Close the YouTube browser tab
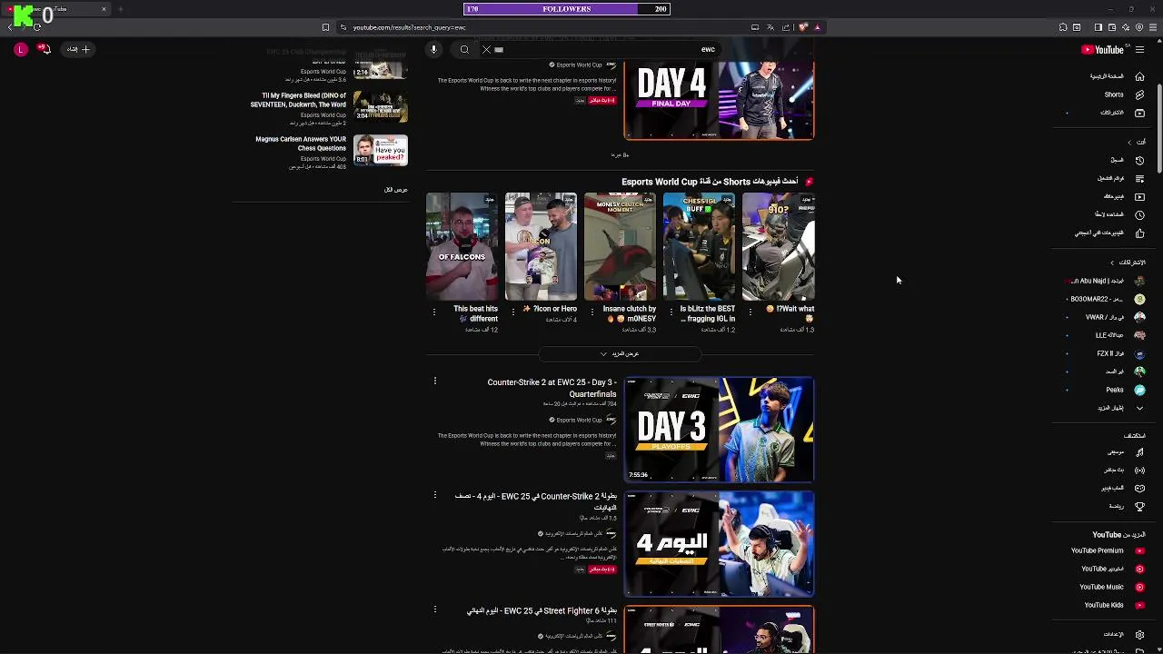The image size is (1163, 654). point(104,9)
